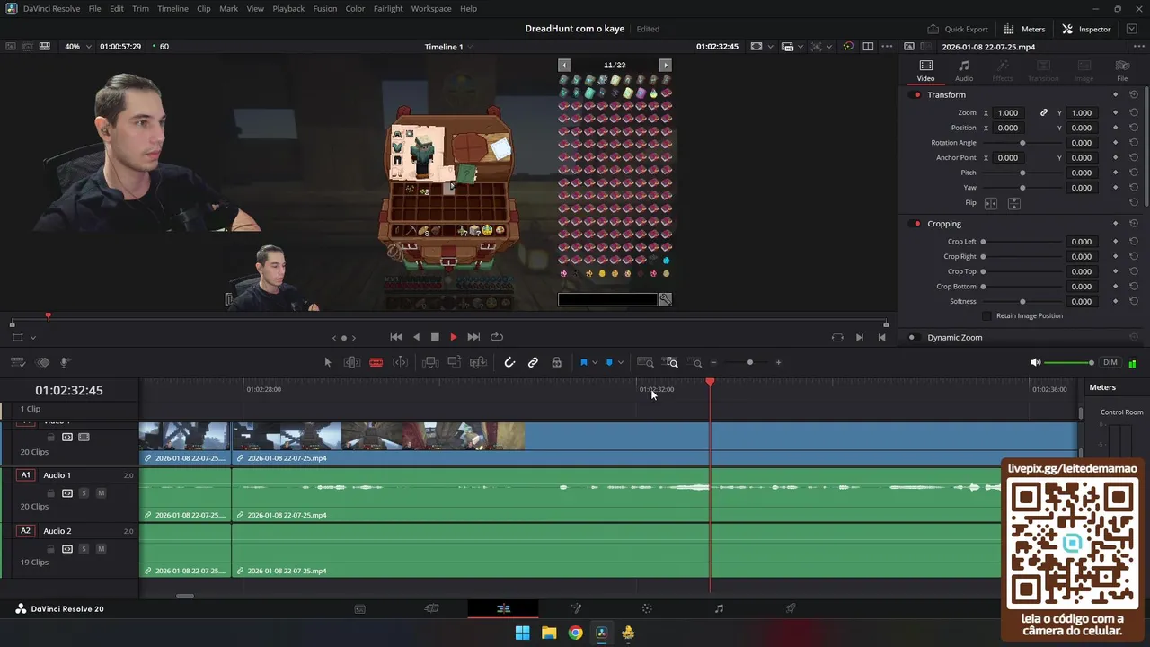Click the Replace Clip icon in toolbar
1150x647 pixels.
pos(478,362)
